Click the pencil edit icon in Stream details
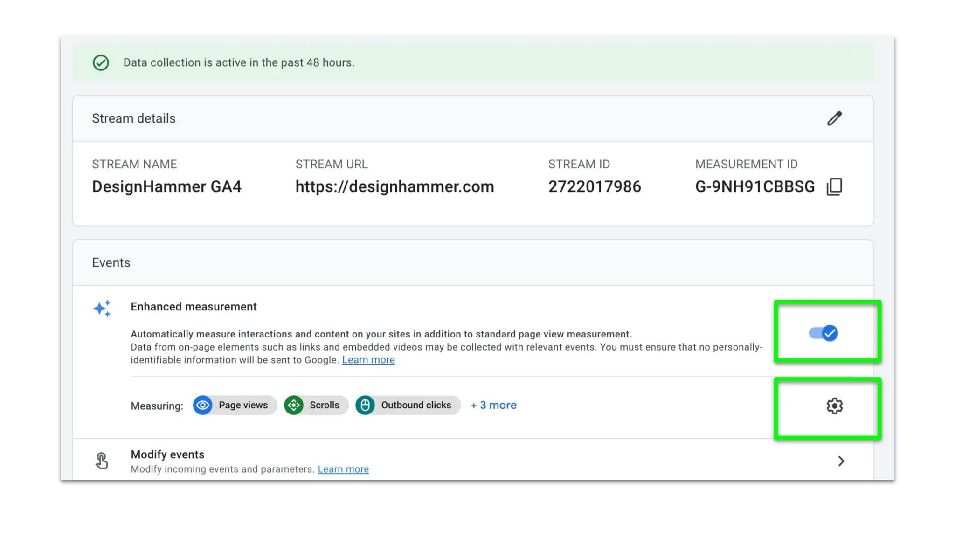Viewport: 955px width, 537px height. coord(834,118)
